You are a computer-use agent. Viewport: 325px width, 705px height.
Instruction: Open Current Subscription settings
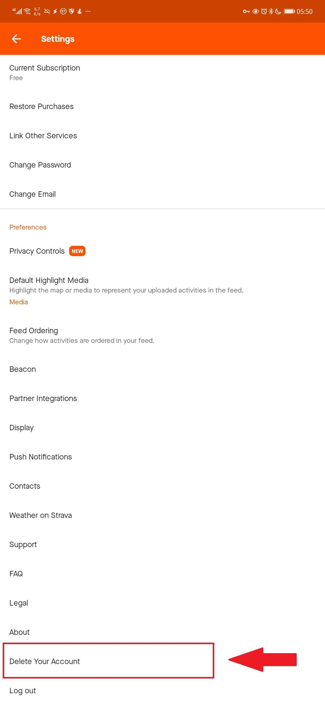point(45,72)
